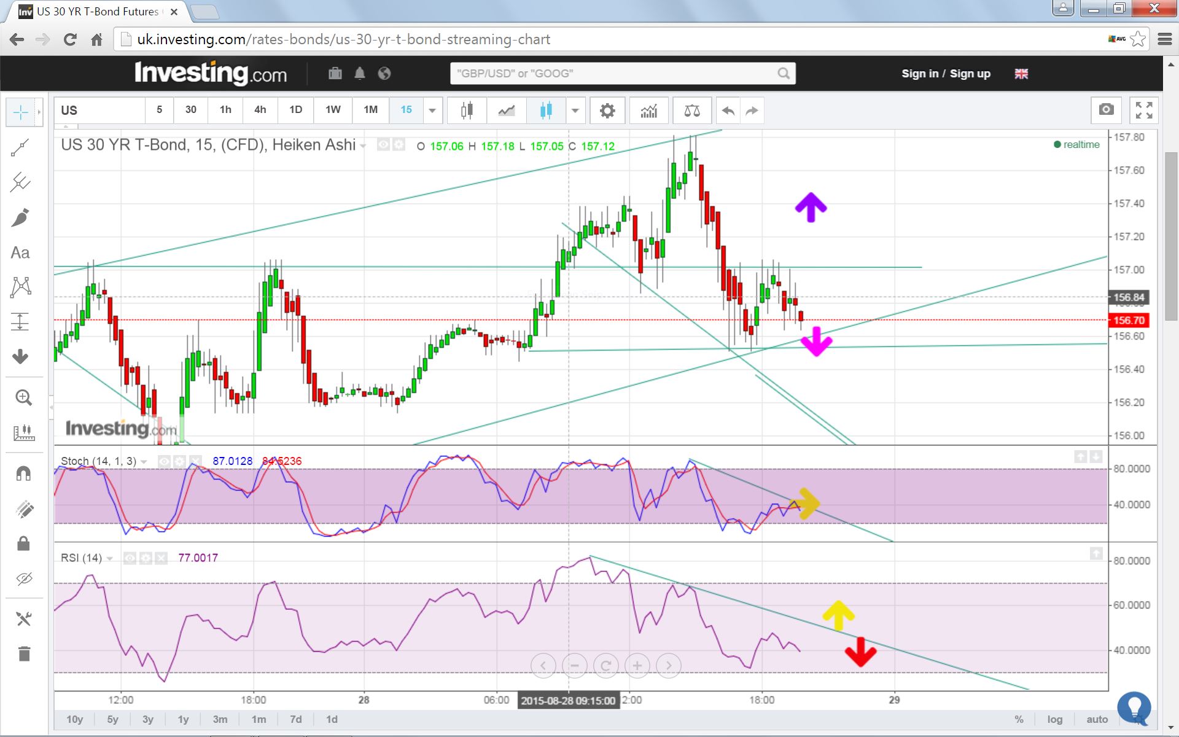Open the RSI (14) indicator dropdown
The image size is (1179, 737).
click(109, 559)
